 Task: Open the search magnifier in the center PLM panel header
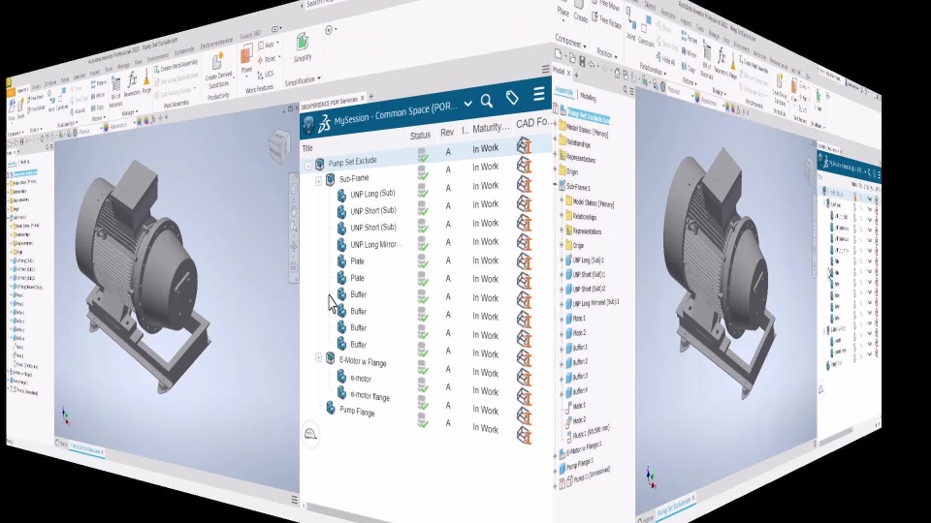pos(487,102)
